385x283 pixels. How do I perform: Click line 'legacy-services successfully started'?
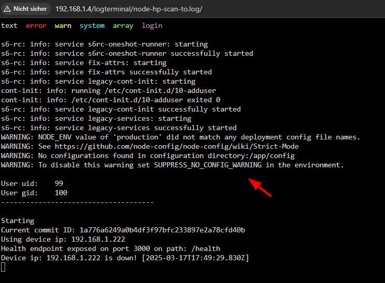pos(119,128)
